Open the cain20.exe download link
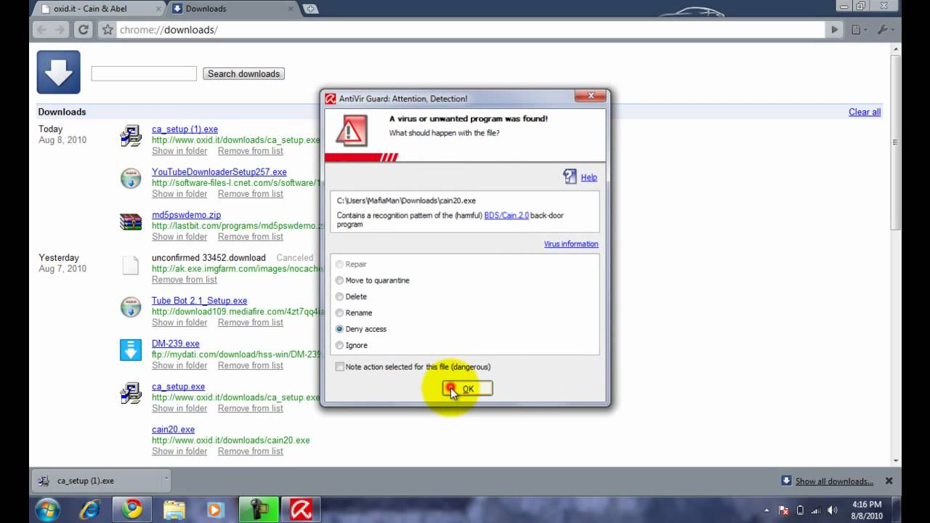This screenshot has height=523, width=930. 173,429
